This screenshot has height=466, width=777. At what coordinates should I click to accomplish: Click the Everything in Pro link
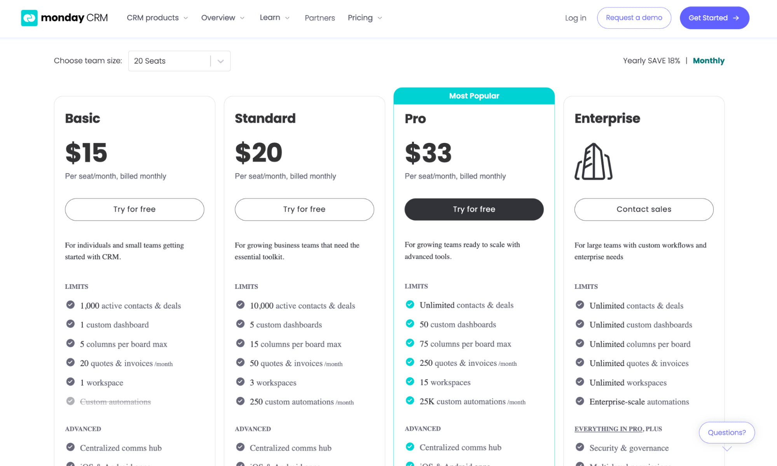[608, 429]
